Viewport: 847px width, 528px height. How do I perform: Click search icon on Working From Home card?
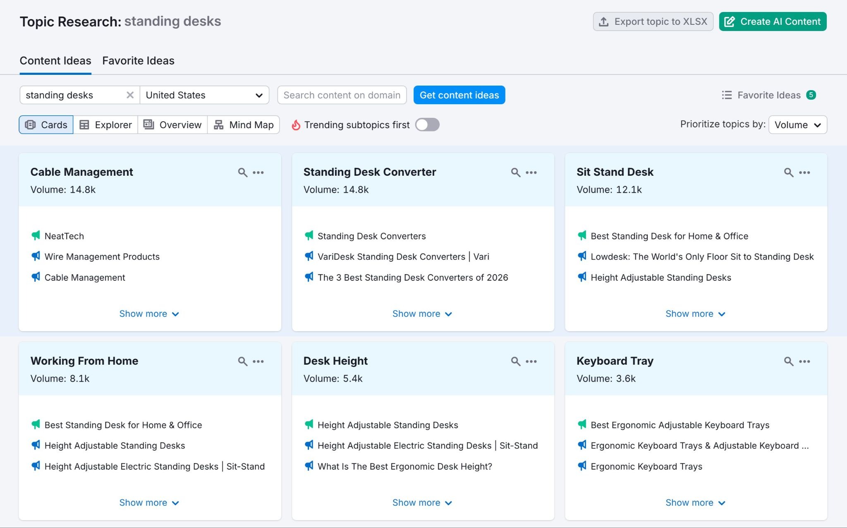[243, 361]
